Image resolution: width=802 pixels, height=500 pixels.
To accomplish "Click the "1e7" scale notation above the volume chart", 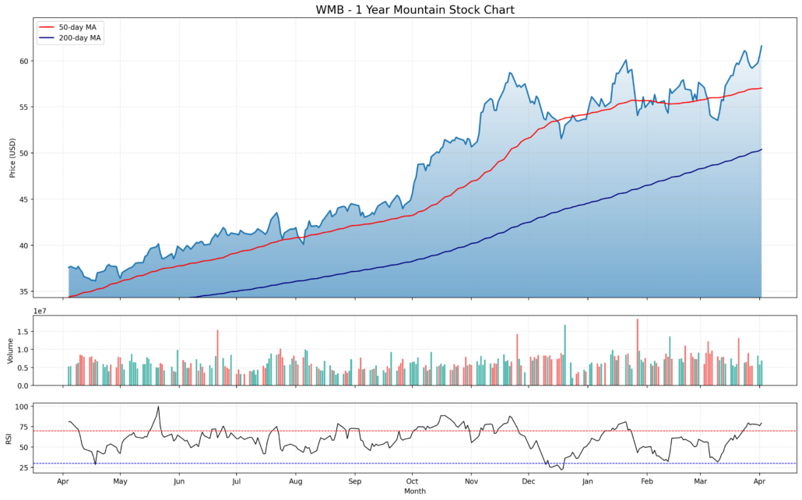I will click(x=40, y=311).
